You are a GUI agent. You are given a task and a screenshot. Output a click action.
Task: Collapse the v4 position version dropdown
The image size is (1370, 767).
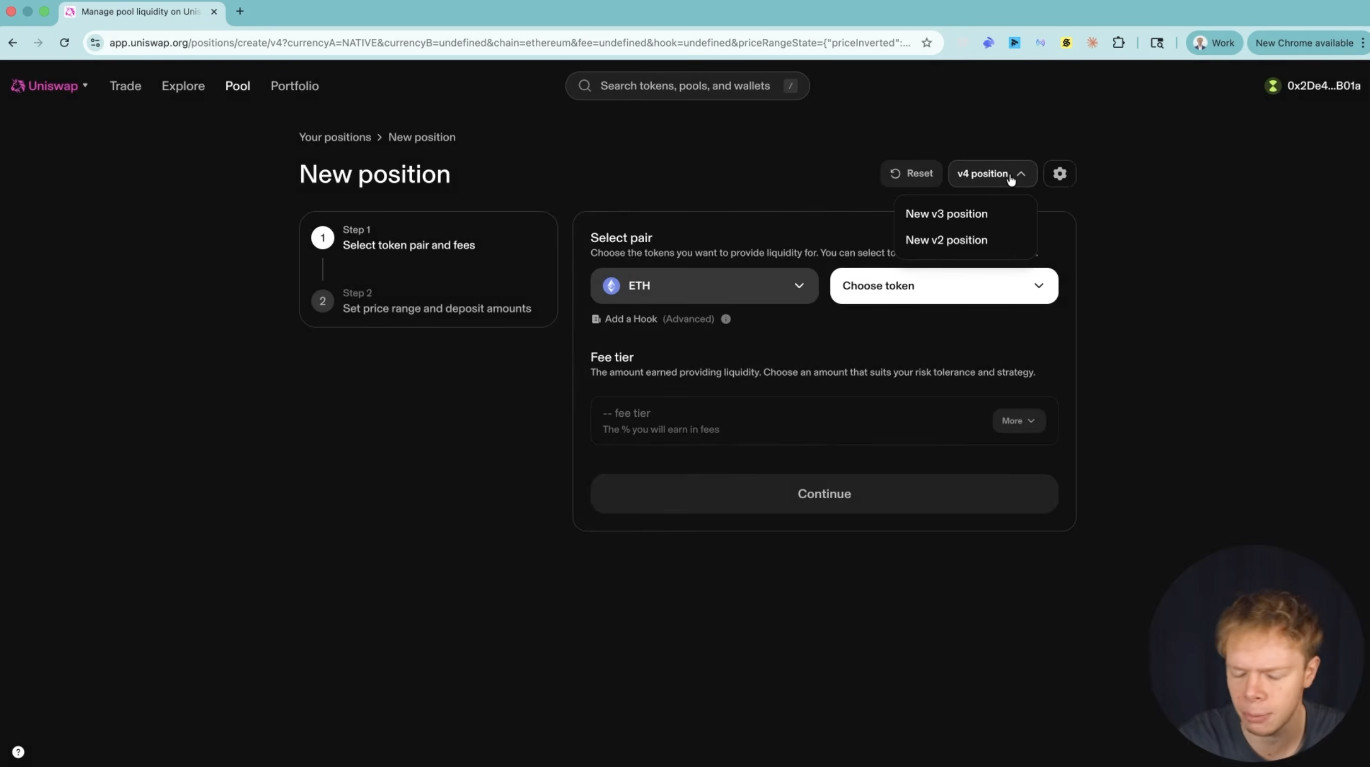(x=992, y=174)
